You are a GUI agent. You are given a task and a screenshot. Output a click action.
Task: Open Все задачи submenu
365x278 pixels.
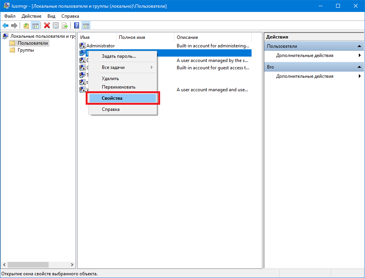click(x=123, y=67)
